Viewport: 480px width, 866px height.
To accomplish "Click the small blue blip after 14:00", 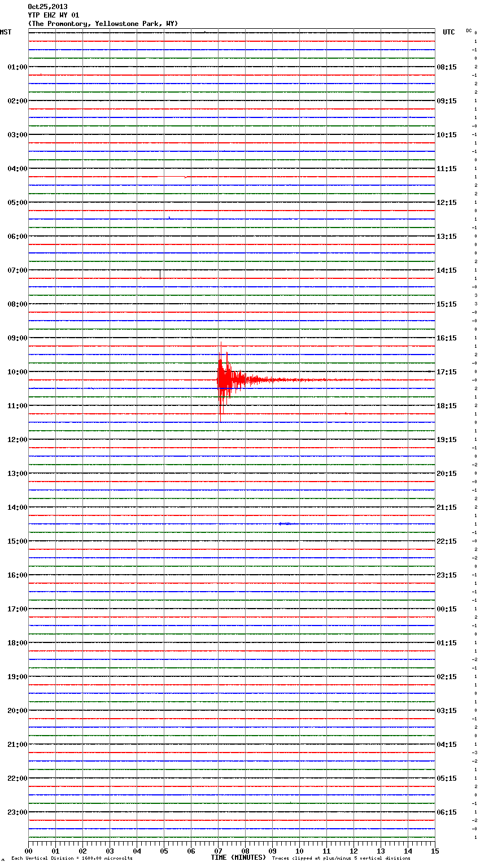I will [x=285, y=524].
